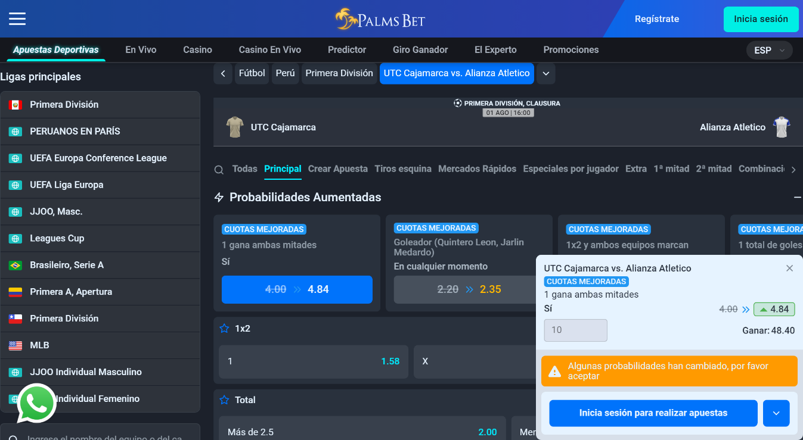Click the Peru flag next to Primera División
Image resolution: width=803 pixels, height=440 pixels.
tap(15, 105)
